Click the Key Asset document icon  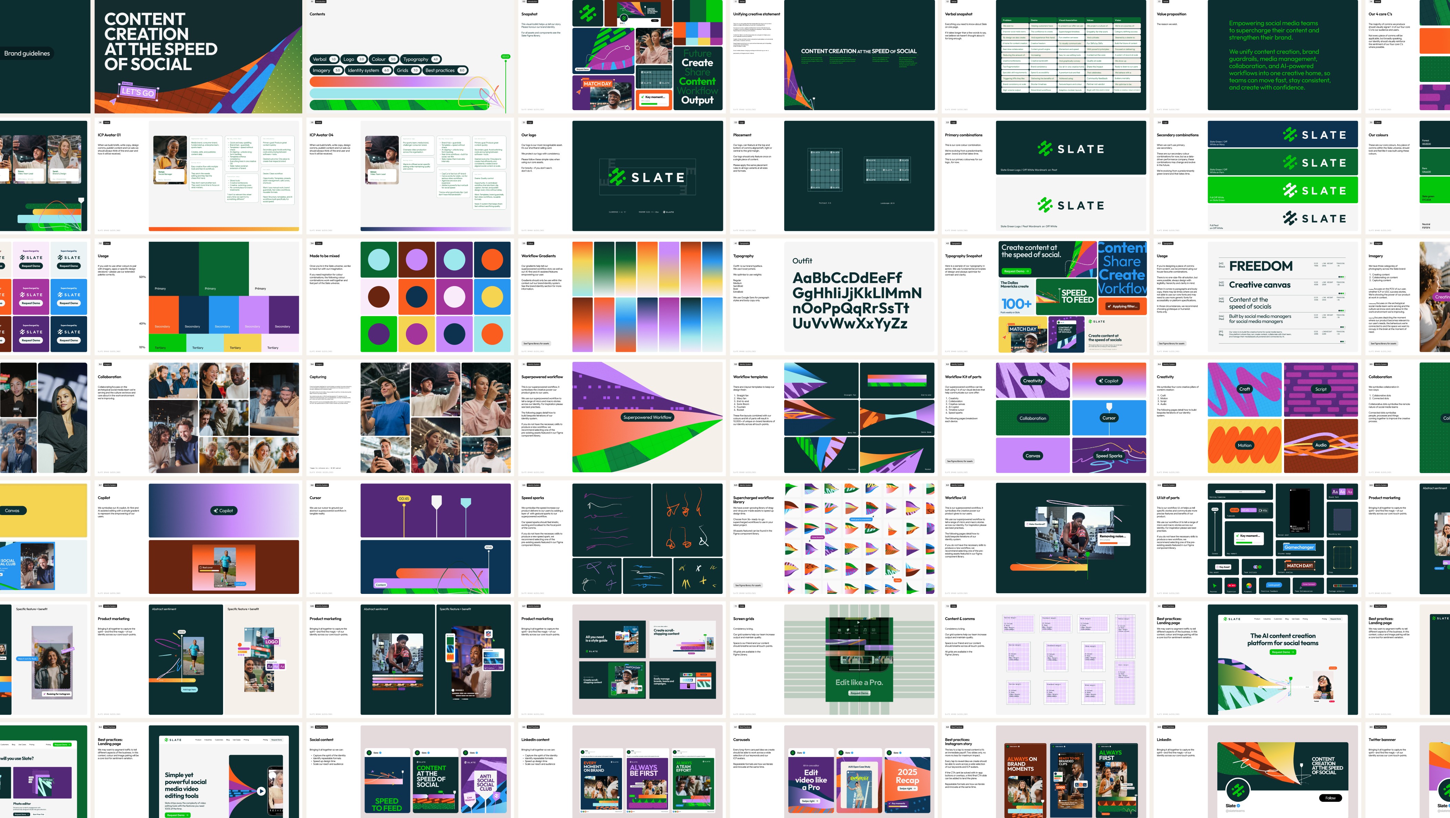click(x=1218, y=567)
